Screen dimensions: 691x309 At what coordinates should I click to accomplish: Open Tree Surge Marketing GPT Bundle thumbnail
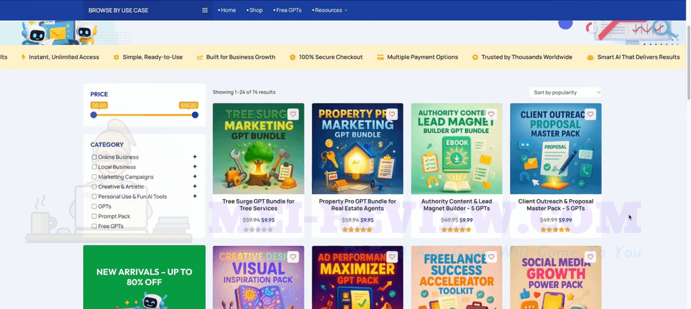[258, 149]
